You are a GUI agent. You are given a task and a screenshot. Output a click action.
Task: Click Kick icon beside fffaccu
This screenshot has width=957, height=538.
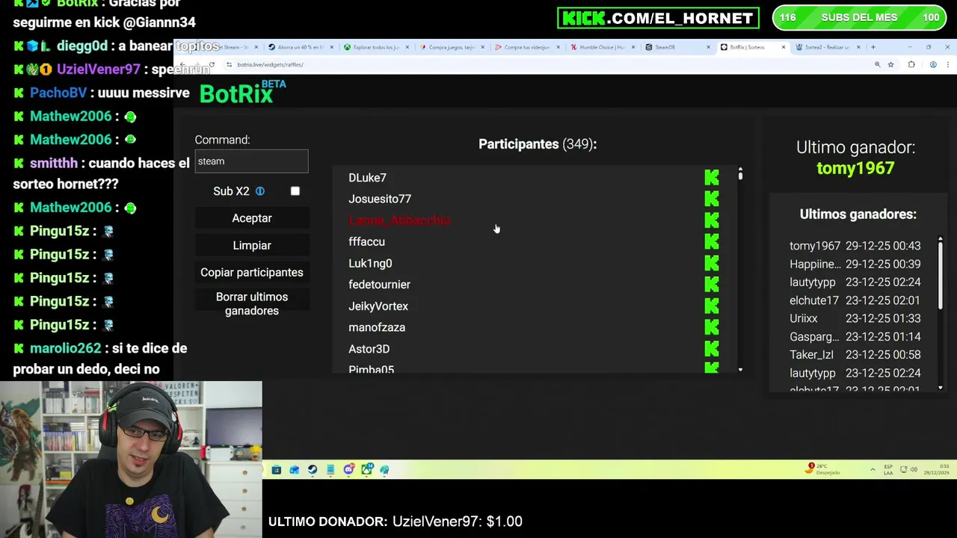click(712, 242)
